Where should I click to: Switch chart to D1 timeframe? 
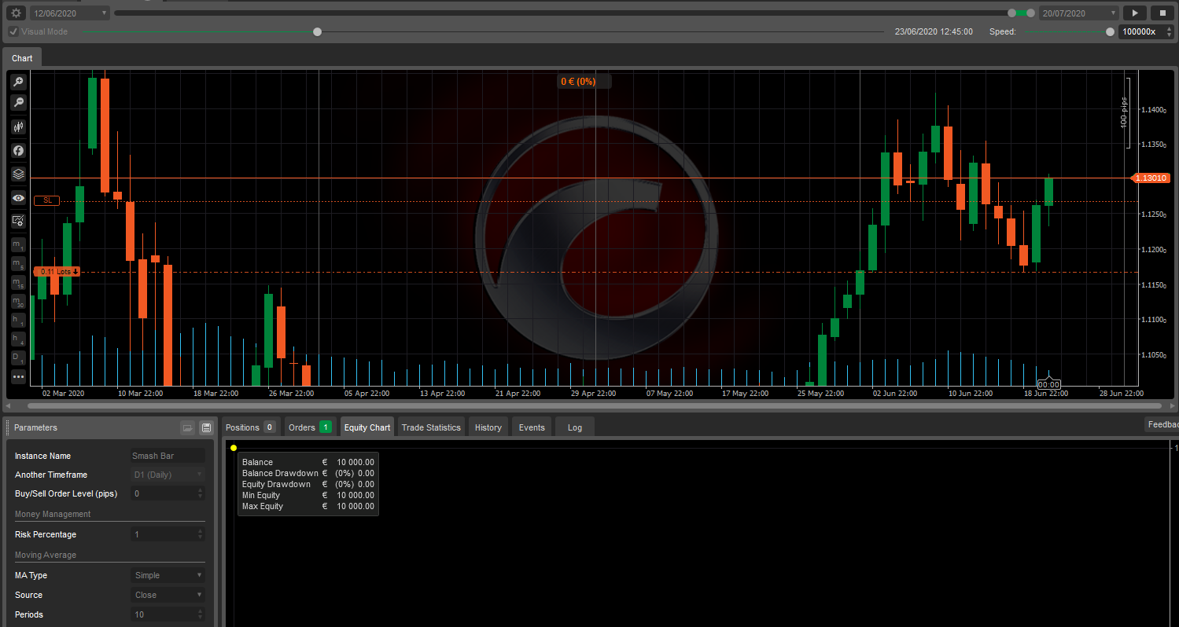point(18,357)
